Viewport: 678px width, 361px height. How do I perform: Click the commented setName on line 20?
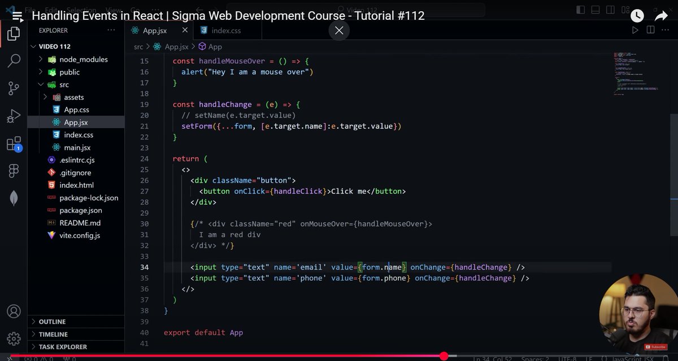[x=238, y=115]
